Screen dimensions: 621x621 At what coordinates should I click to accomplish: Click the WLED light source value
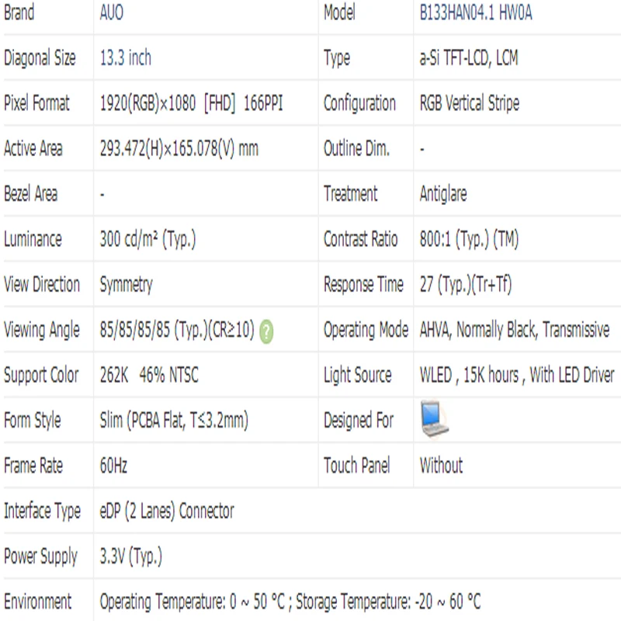point(517,375)
